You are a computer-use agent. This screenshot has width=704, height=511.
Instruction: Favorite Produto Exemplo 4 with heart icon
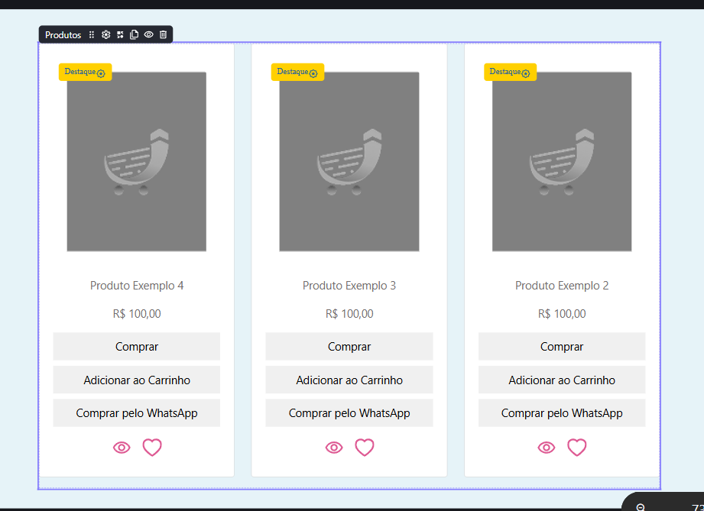tap(152, 448)
